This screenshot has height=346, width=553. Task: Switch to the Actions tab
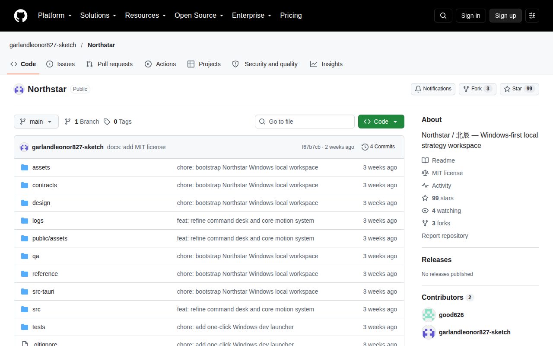point(160,64)
